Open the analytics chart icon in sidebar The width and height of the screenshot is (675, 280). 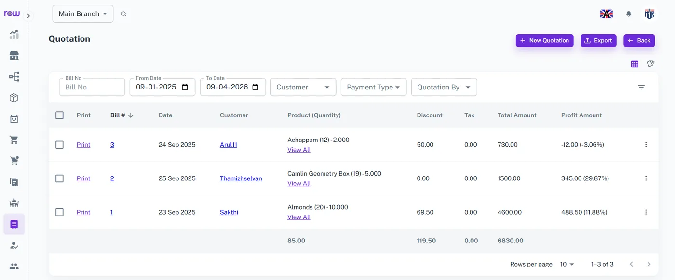[x=14, y=34]
